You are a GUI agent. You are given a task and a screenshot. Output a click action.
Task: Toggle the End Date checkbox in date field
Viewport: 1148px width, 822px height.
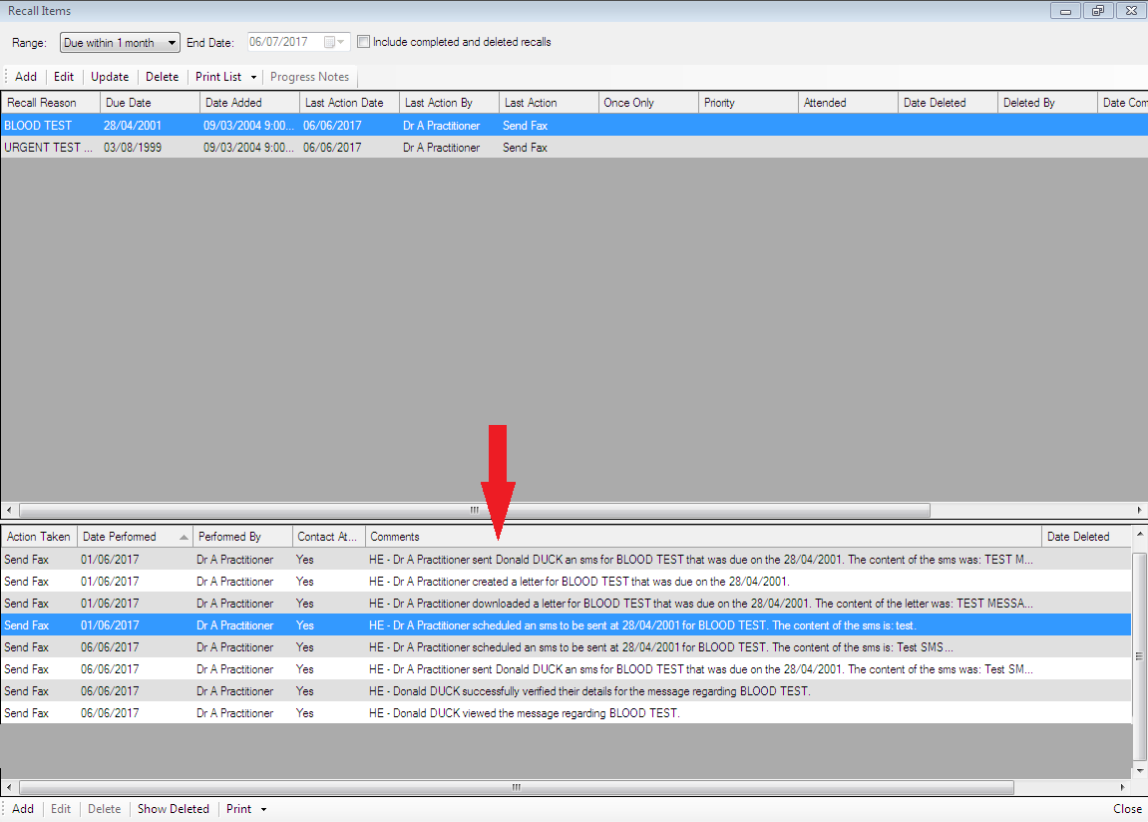tap(329, 42)
